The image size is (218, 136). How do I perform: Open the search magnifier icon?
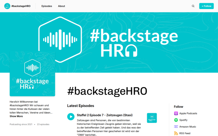point(193,6)
